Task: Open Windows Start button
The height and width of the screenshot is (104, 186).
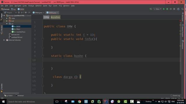Action: pyautogui.click(x=3, y=101)
